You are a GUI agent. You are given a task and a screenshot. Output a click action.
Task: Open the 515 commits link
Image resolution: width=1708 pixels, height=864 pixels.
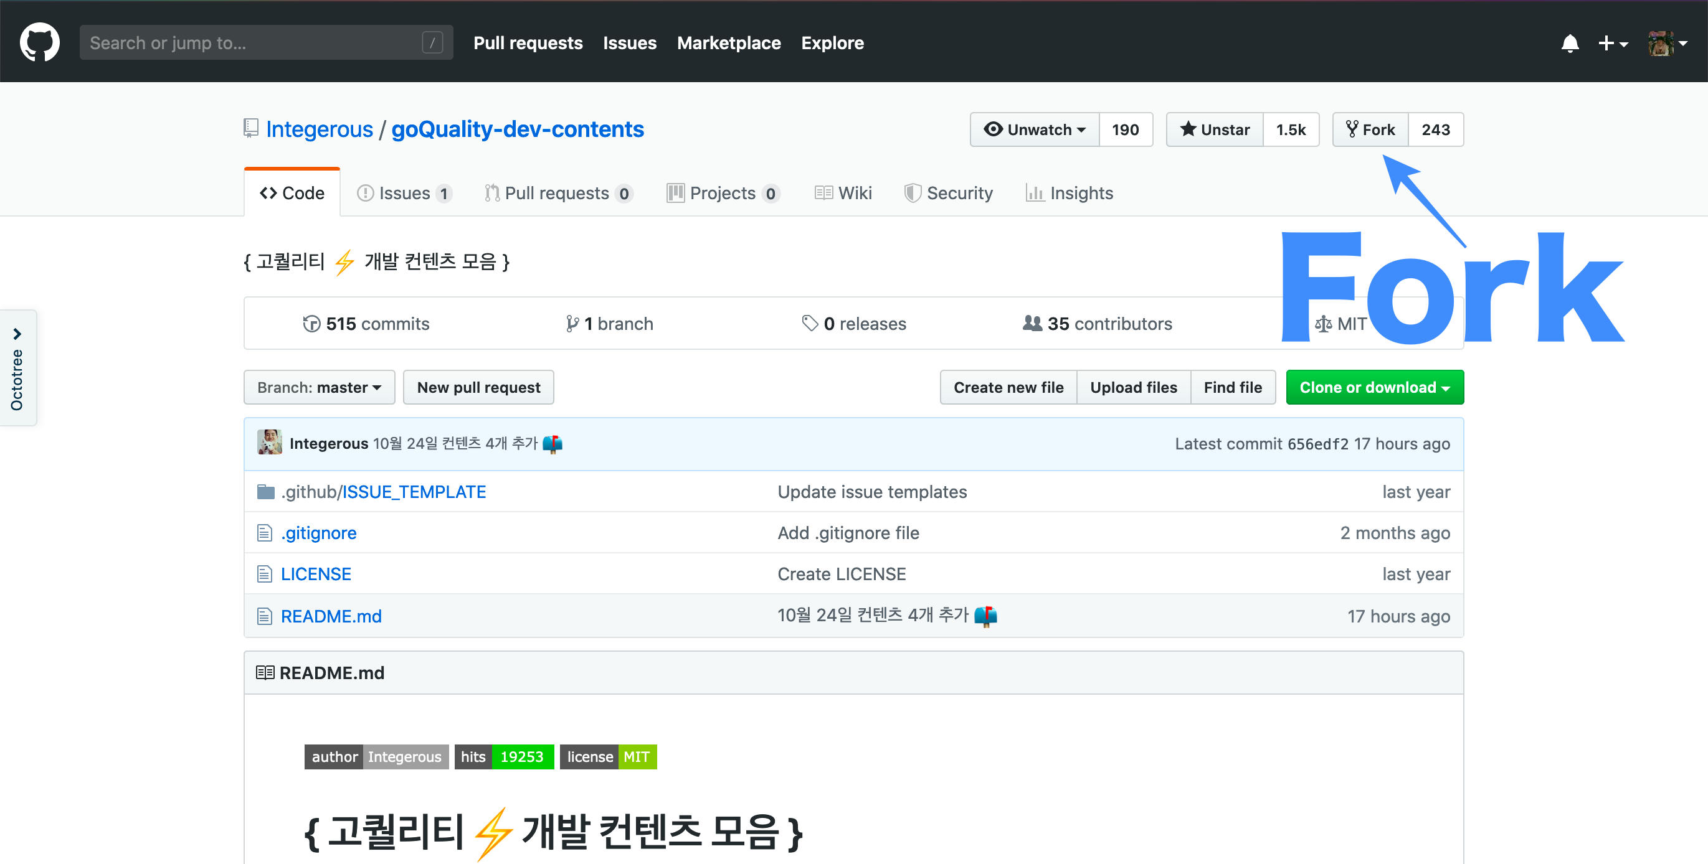click(x=366, y=324)
